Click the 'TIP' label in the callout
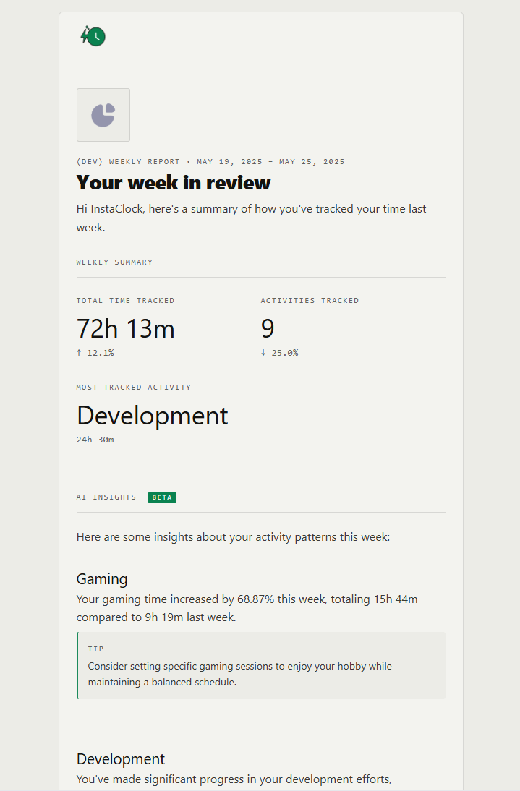Viewport: 520px width, 791px height. (96, 649)
